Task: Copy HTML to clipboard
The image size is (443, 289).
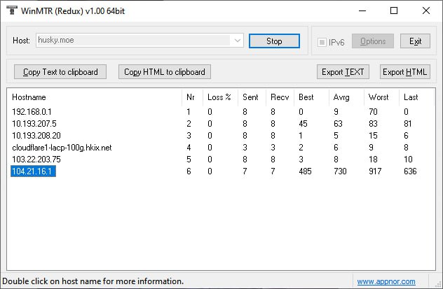Action: tap(164, 72)
